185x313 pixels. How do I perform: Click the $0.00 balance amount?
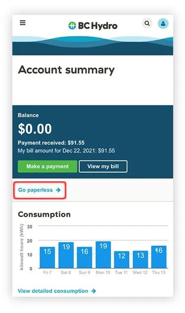pos(35,129)
